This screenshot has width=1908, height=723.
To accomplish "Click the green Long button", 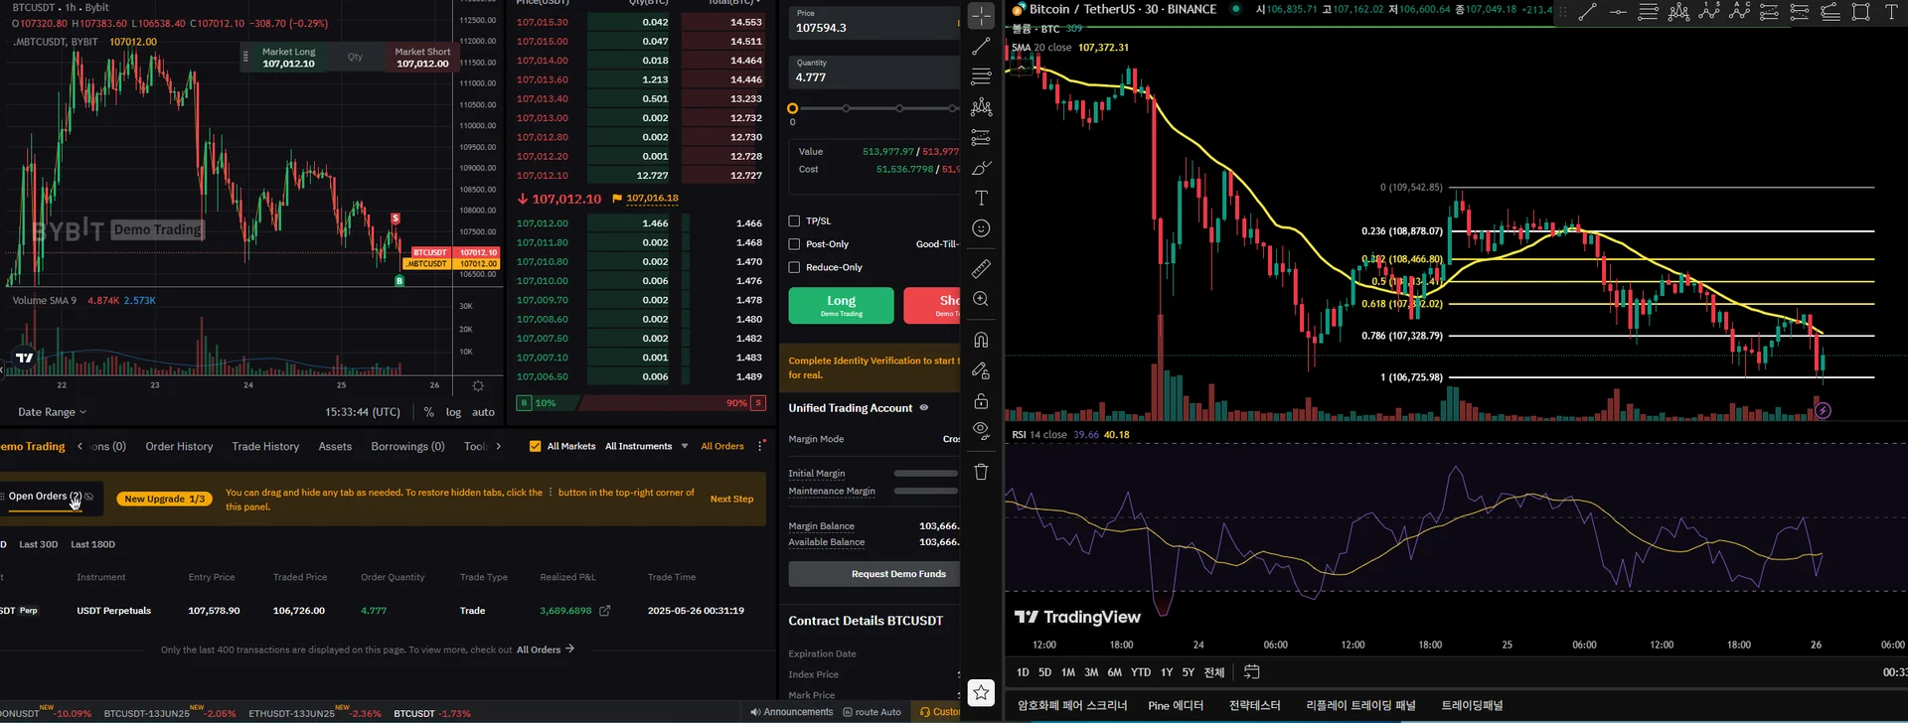I will [841, 306].
